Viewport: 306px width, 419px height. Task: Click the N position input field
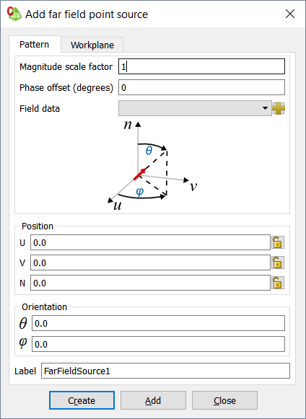(x=150, y=283)
